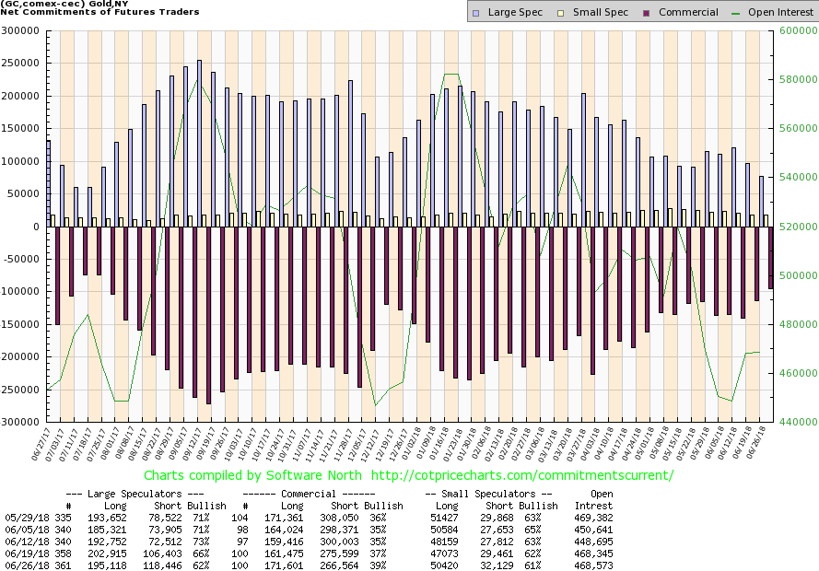This screenshot has width=819, height=571.
Task: Click the blue Large Spec legend swatch
Action: pos(474,13)
